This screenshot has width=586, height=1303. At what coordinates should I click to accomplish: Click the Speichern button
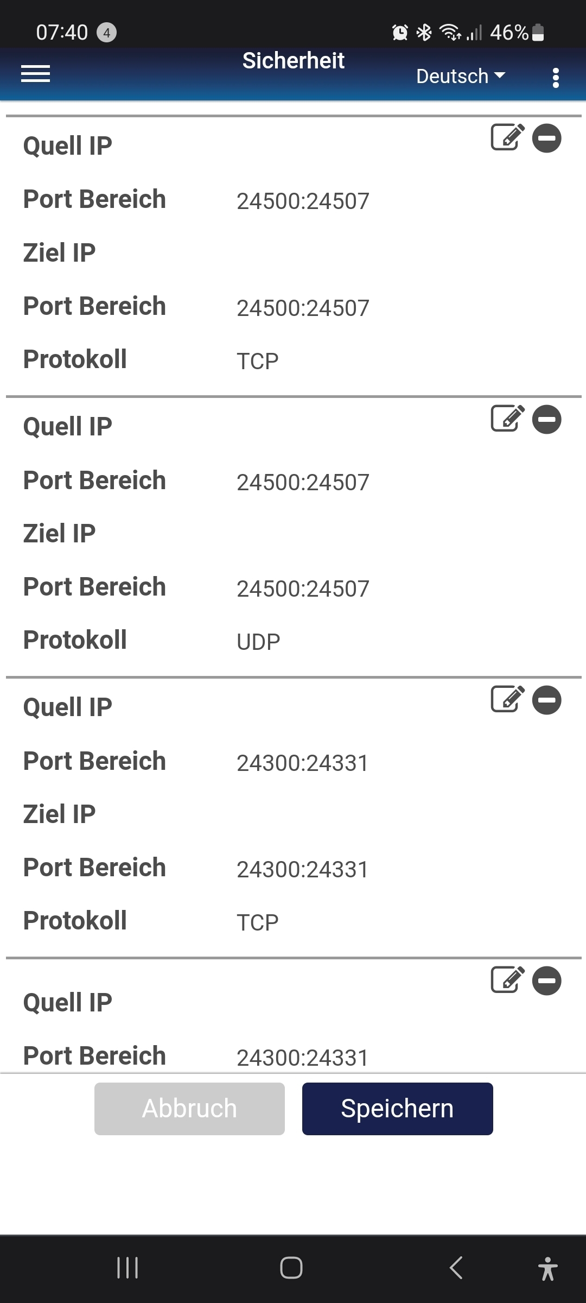pyautogui.click(x=398, y=1109)
